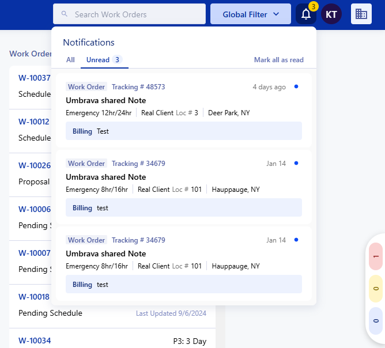Open work order W-10012

pyautogui.click(x=34, y=122)
